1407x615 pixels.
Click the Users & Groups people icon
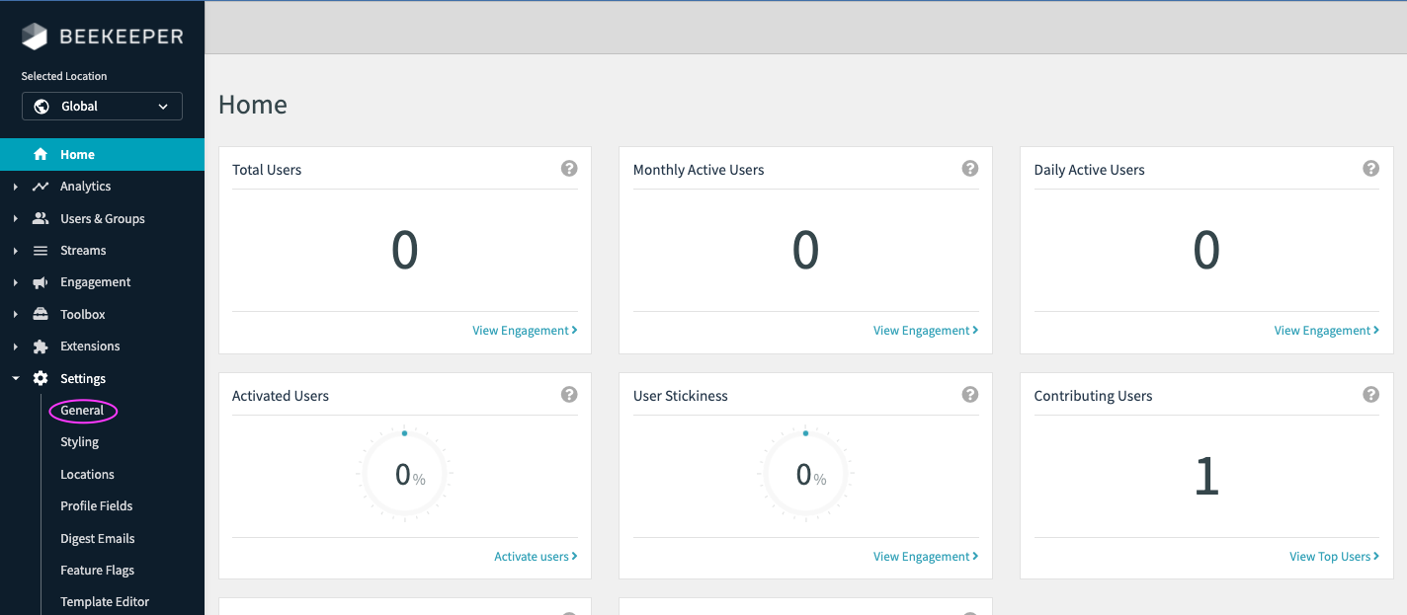(x=41, y=218)
